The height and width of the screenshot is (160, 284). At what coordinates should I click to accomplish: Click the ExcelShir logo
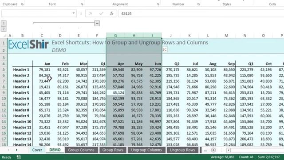point(28,44)
